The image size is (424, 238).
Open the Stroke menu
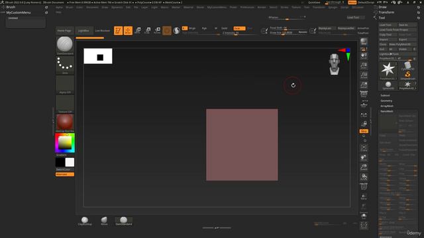click(284, 7)
